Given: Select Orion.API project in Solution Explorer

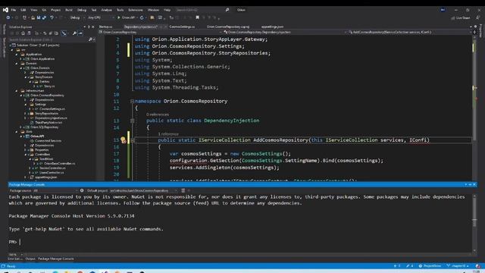Looking at the screenshot, I should click(x=37, y=136).
